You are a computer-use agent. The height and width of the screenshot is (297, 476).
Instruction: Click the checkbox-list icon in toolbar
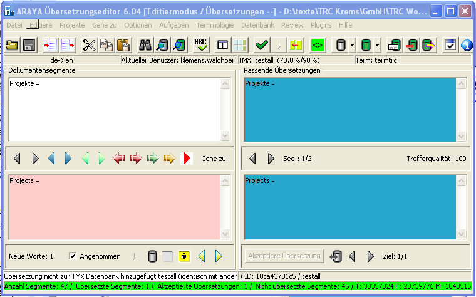point(450,44)
